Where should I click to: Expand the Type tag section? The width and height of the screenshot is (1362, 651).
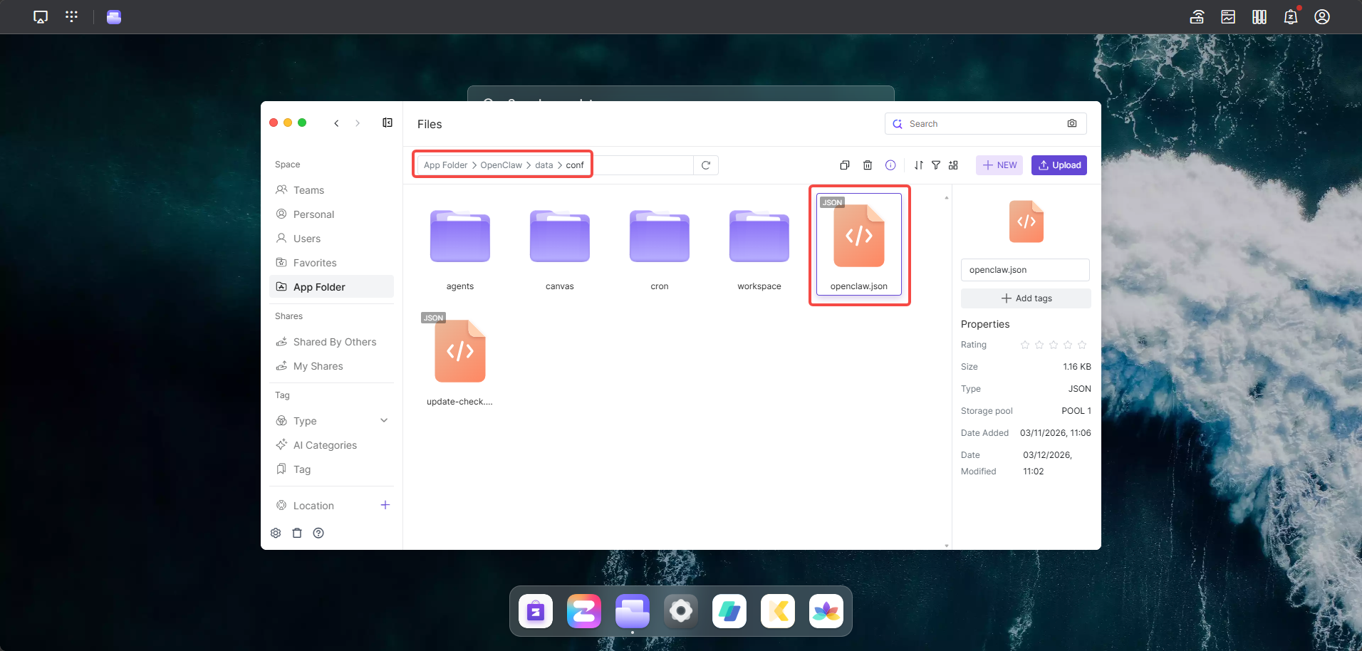pyautogui.click(x=384, y=421)
